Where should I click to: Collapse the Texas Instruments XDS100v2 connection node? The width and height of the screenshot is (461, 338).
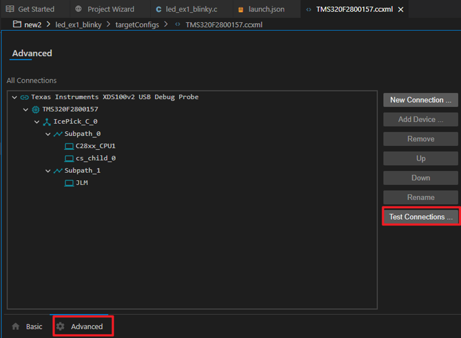click(x=14, y=97)
